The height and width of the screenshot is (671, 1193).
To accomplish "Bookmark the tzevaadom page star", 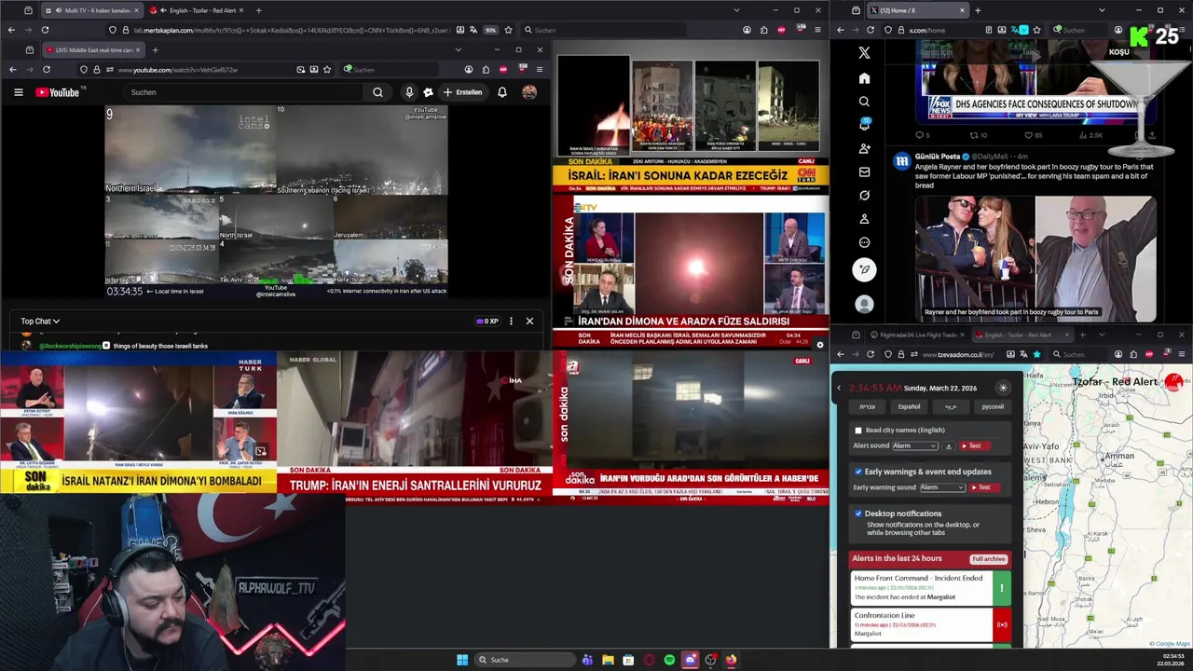I will 1036,354.
